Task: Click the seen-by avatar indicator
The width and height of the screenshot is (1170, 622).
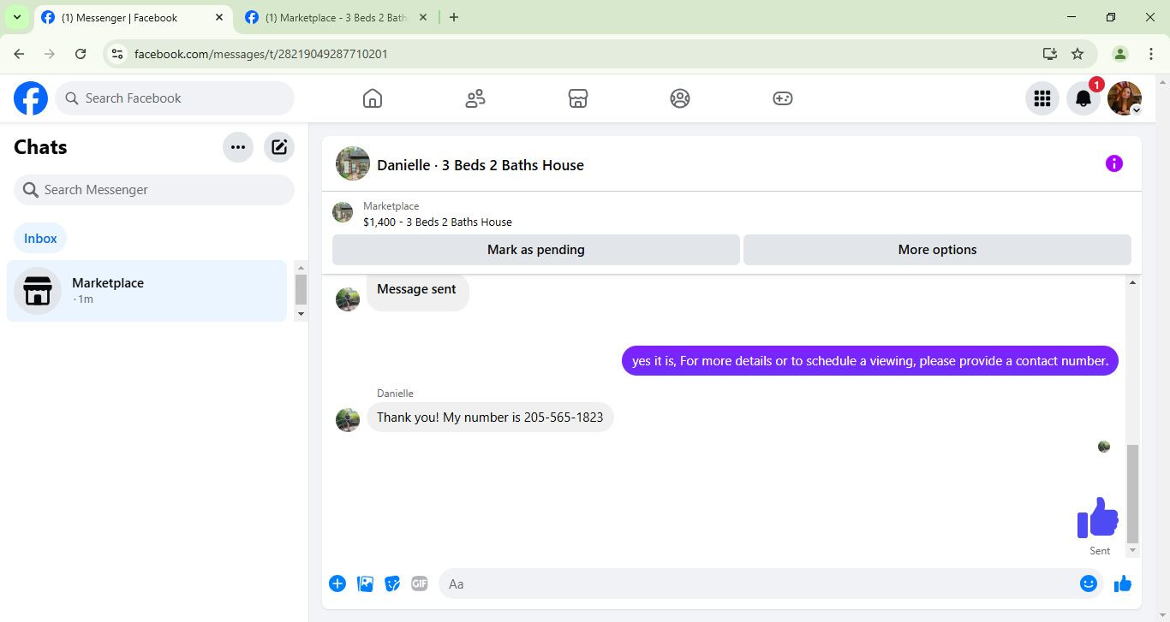Action: [x=1104, y=447]
